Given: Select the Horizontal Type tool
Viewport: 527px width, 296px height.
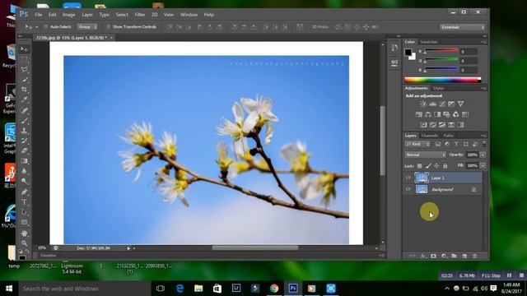Looking at the screenshot, I should (24, 202).
